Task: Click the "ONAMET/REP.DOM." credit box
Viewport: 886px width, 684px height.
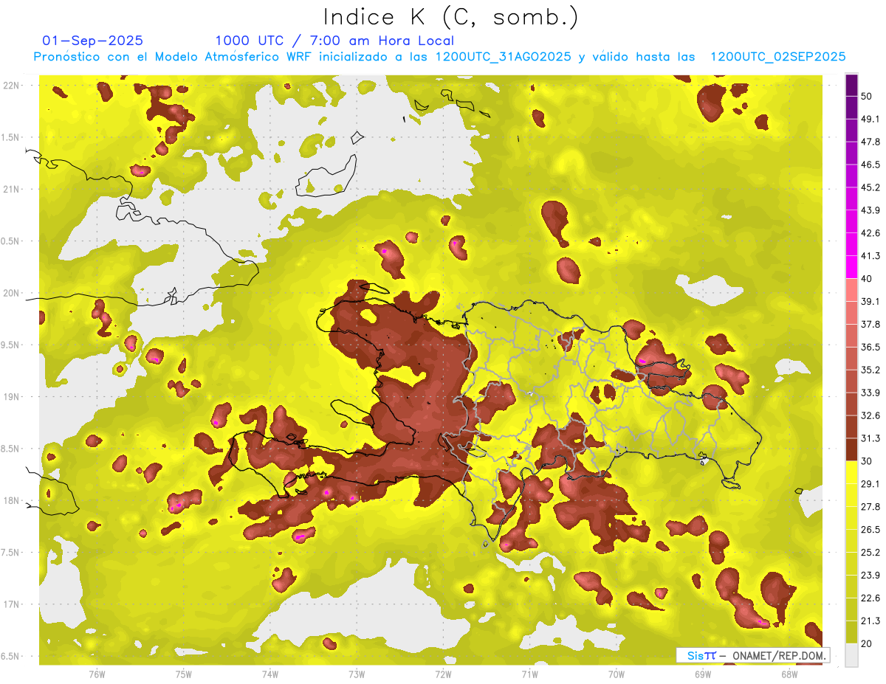Action: [752, 655]
